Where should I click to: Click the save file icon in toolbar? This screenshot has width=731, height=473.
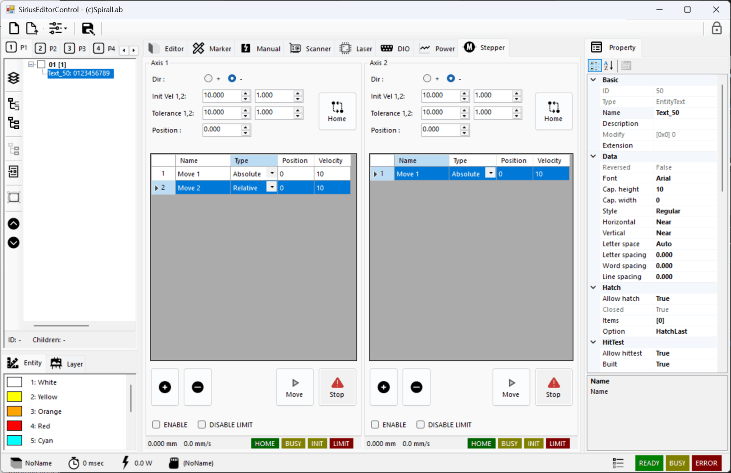(88, 28)
